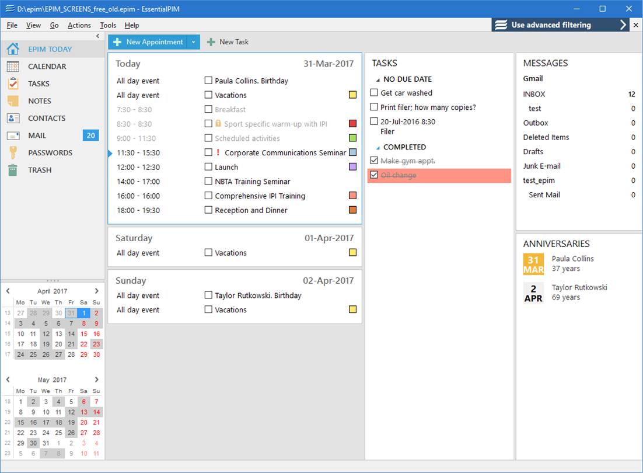Click the advanced filtering lines icon
The height and width of the screenshot is (473, 643).
point(501,25)
